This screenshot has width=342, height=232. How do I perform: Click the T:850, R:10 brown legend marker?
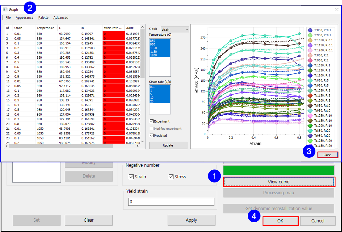[310, 106]
